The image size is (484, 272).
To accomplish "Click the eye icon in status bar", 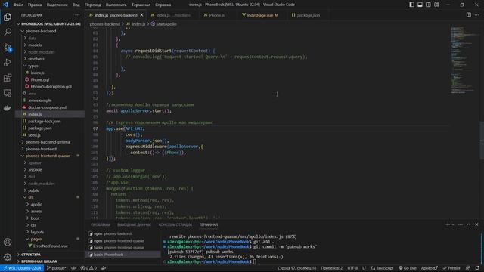I will click(73, 268).
